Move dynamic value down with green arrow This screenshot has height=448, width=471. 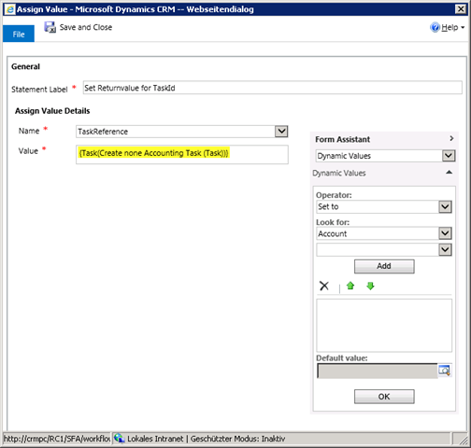370,286
